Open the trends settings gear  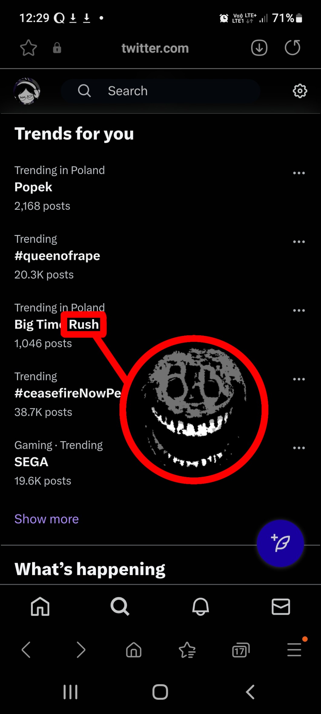[300, 91]
